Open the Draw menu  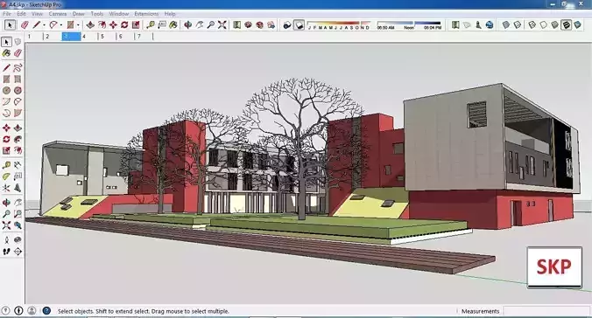click(79, 14)
